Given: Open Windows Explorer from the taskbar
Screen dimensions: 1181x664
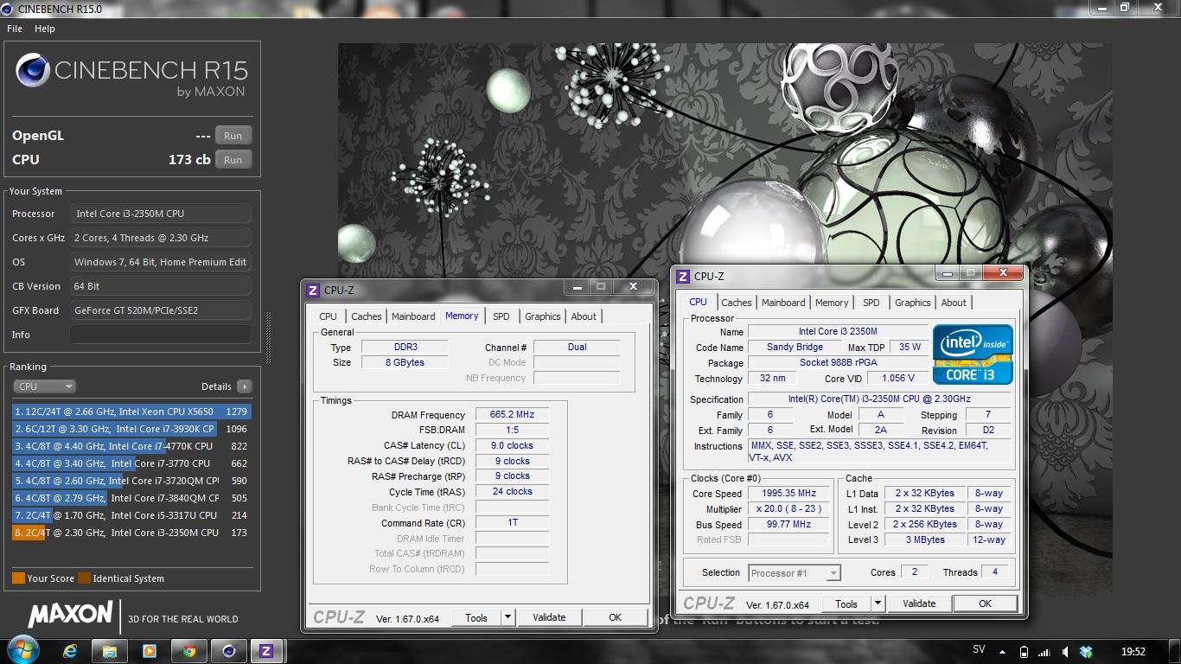Looking at the screenshot, I should click(x=110, y=651).
